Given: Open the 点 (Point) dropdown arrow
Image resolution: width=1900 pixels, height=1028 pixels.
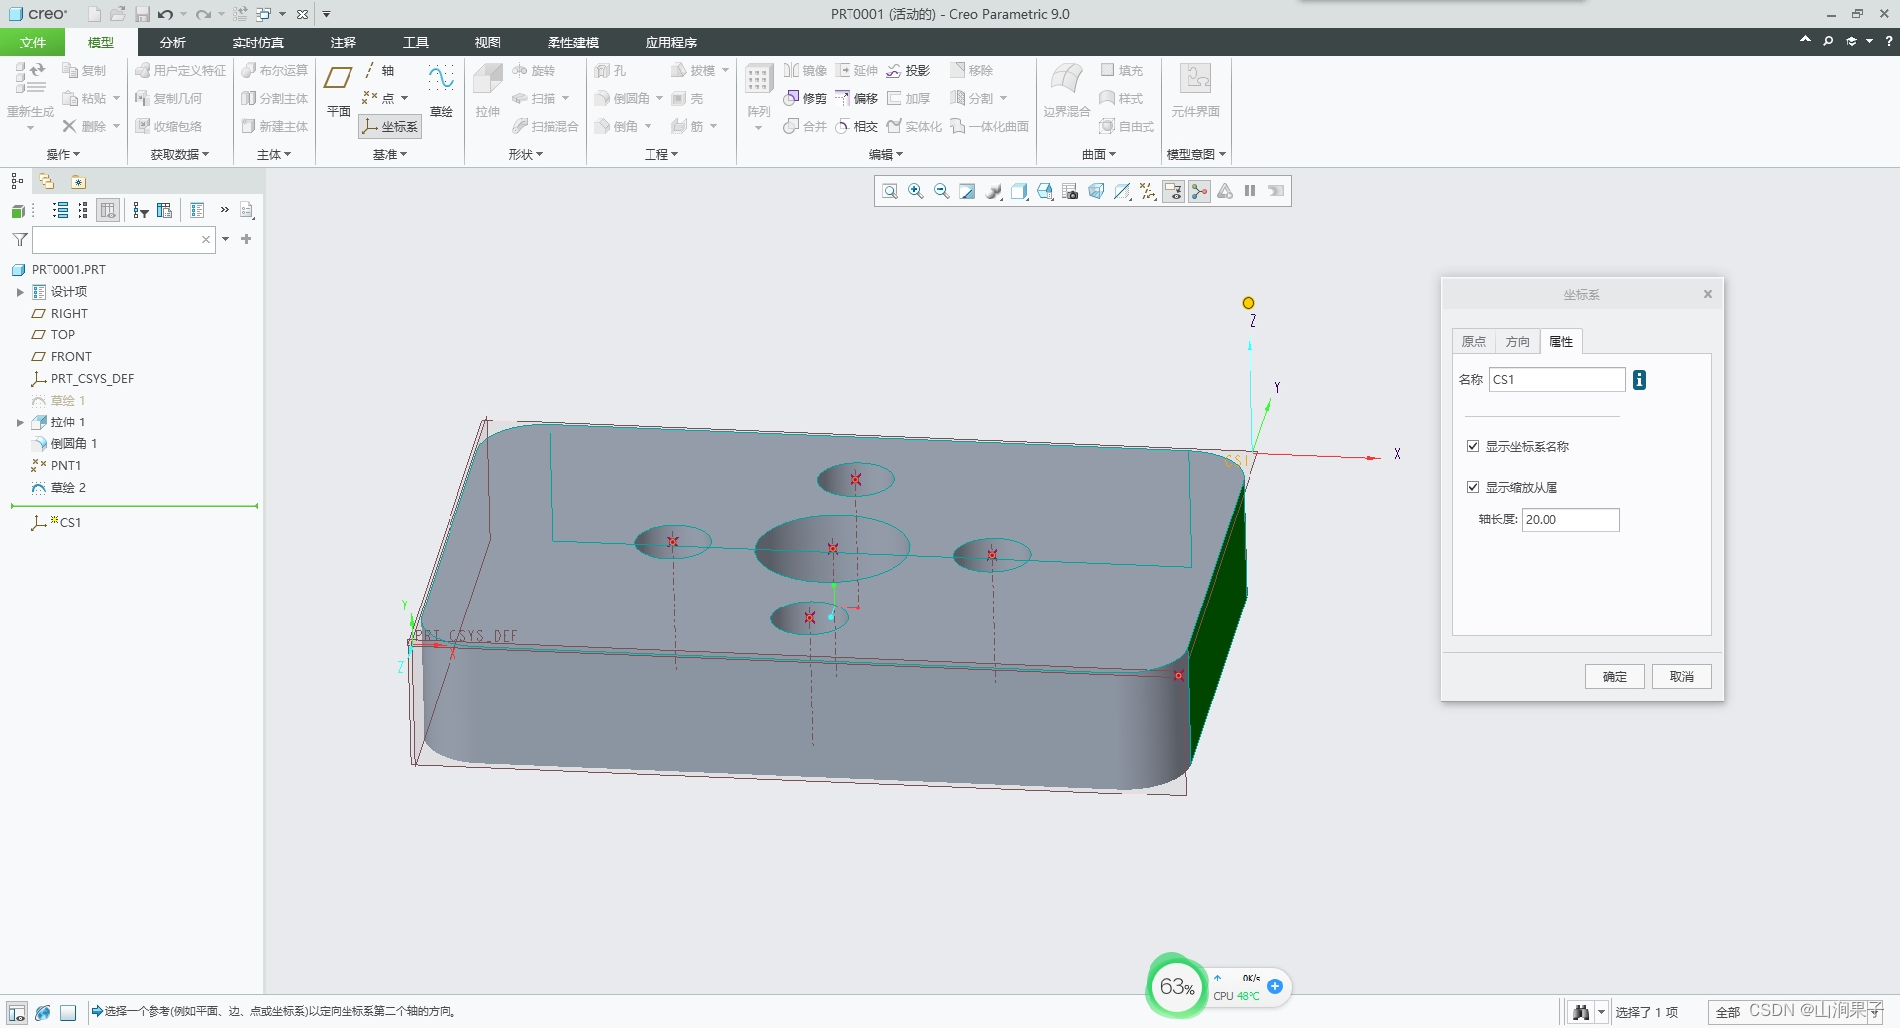Looking at the screenshot, I should [404, 98].
